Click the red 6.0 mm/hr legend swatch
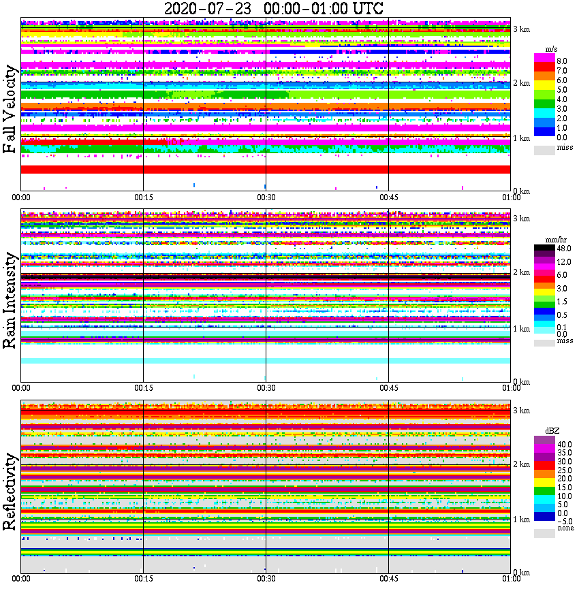Screen dimensions: 579x591 tap(544, 279)
